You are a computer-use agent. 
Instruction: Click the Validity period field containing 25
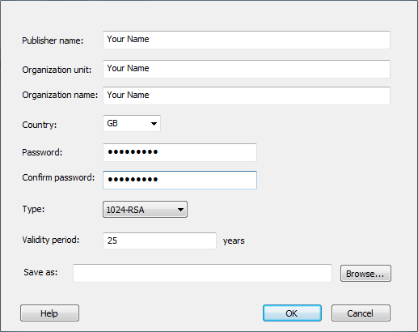(x=159, y=240)
